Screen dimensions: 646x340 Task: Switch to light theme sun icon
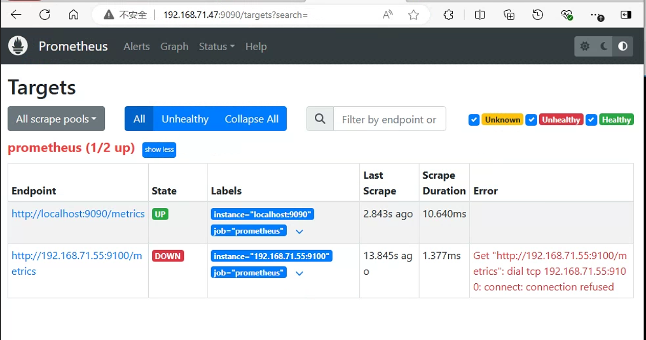[585, 46]
